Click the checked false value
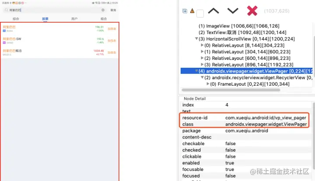 coord(231,150)
